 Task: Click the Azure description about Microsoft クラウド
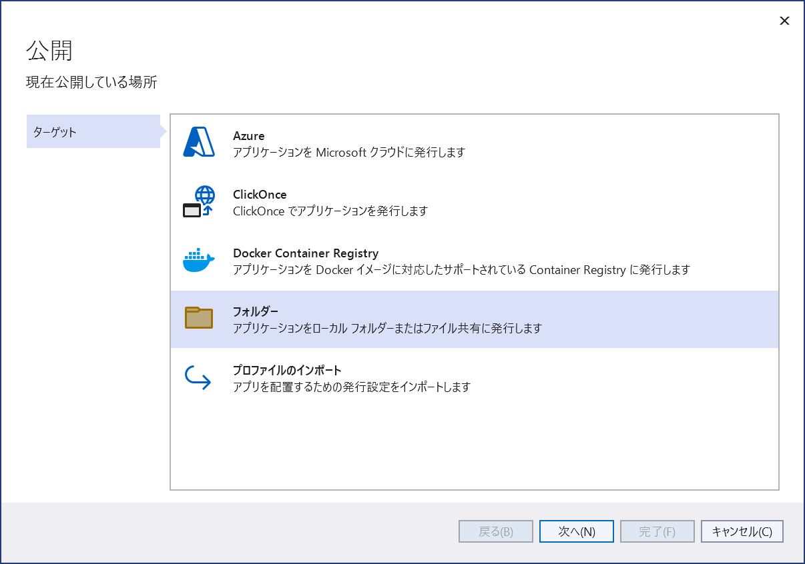point(348,153)
